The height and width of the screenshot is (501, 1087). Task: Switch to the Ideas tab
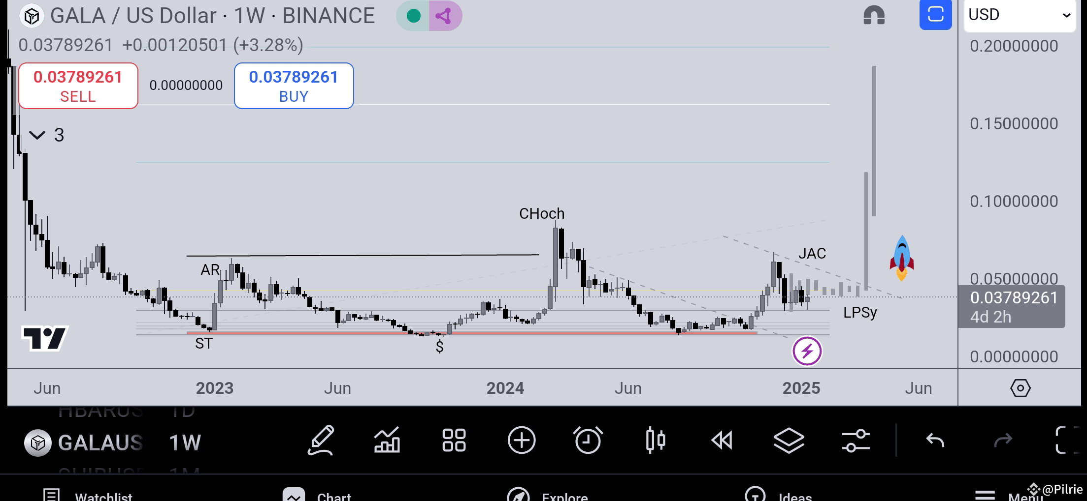pyautogui.click(x=778, y=494)
